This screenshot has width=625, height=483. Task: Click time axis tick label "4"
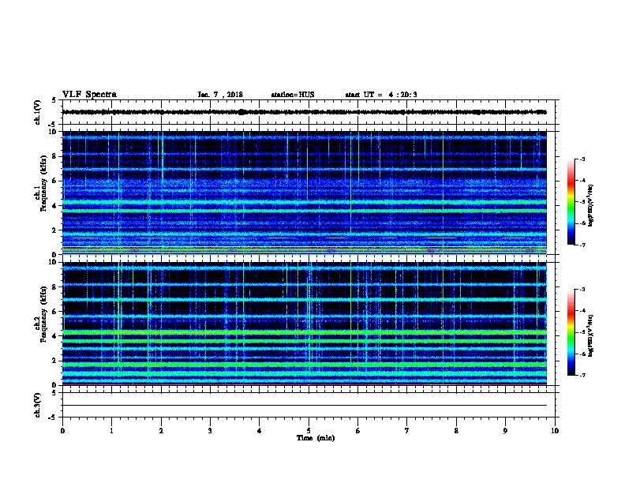(260, 431)
